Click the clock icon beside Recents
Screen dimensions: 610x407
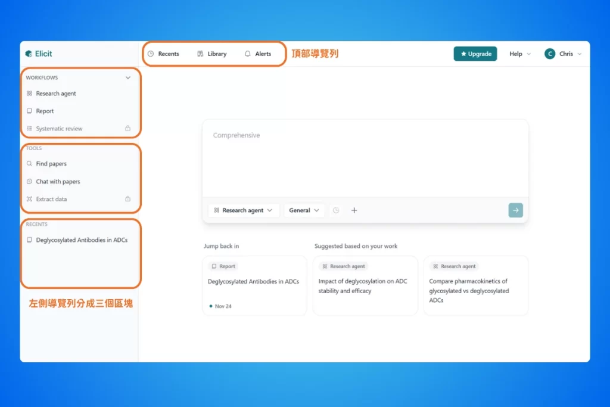[x=151, y=54]
